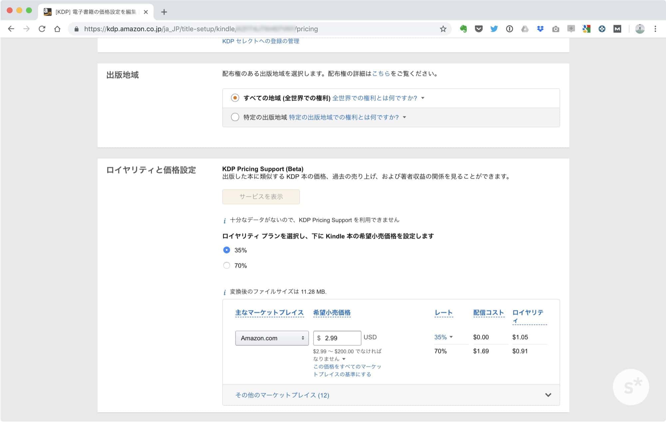The width and height of the screenshot is (666, 422).
Task: Go to browser home page
Action: tap(57, 29)
